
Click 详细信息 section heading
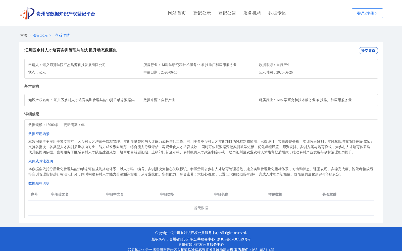[32, 114]
